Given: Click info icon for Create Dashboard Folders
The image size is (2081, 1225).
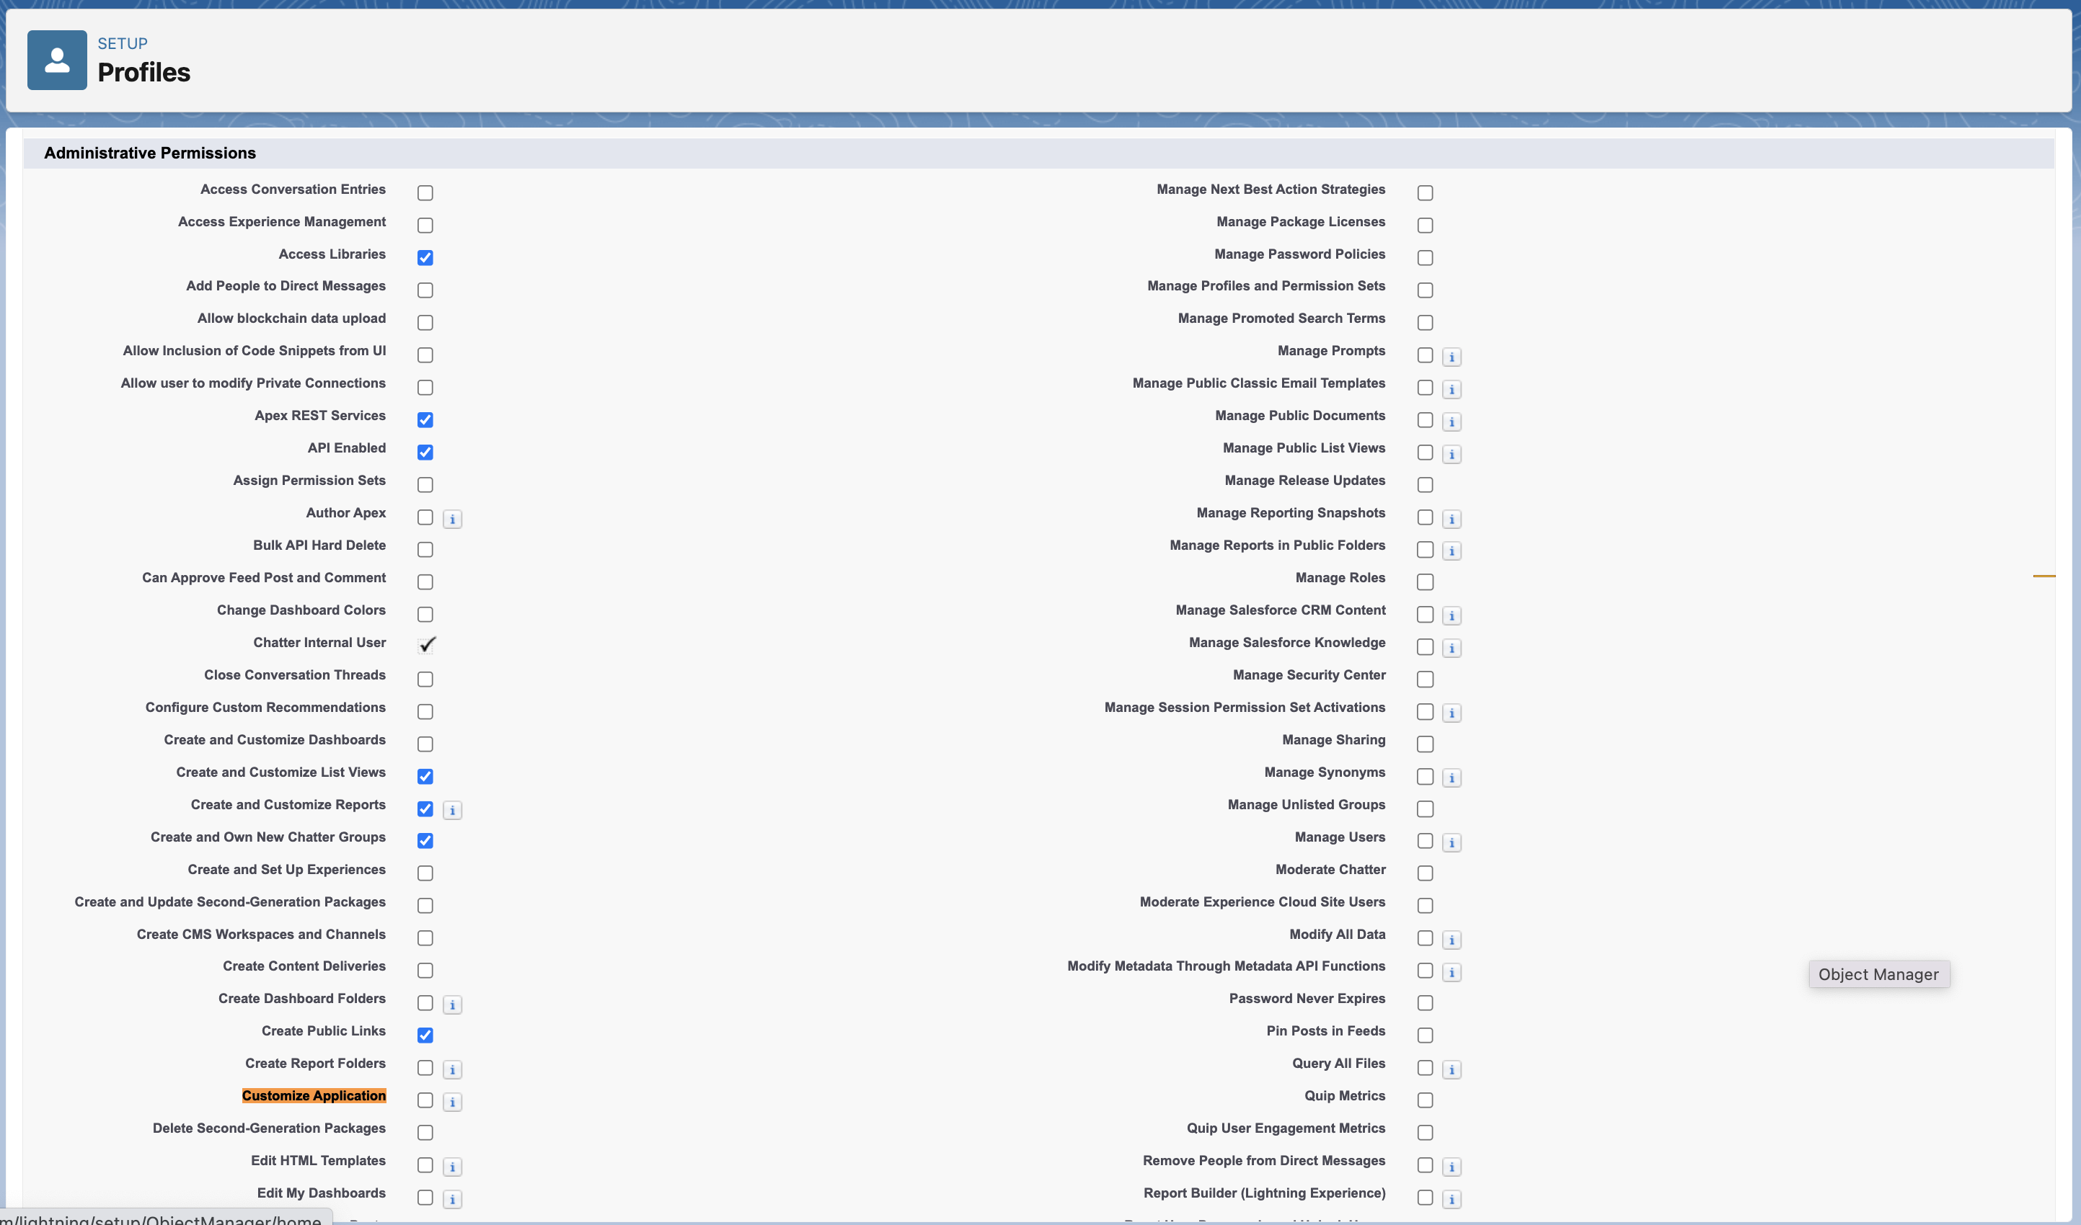Looking at the screenshot, I should pos(453,1004).
